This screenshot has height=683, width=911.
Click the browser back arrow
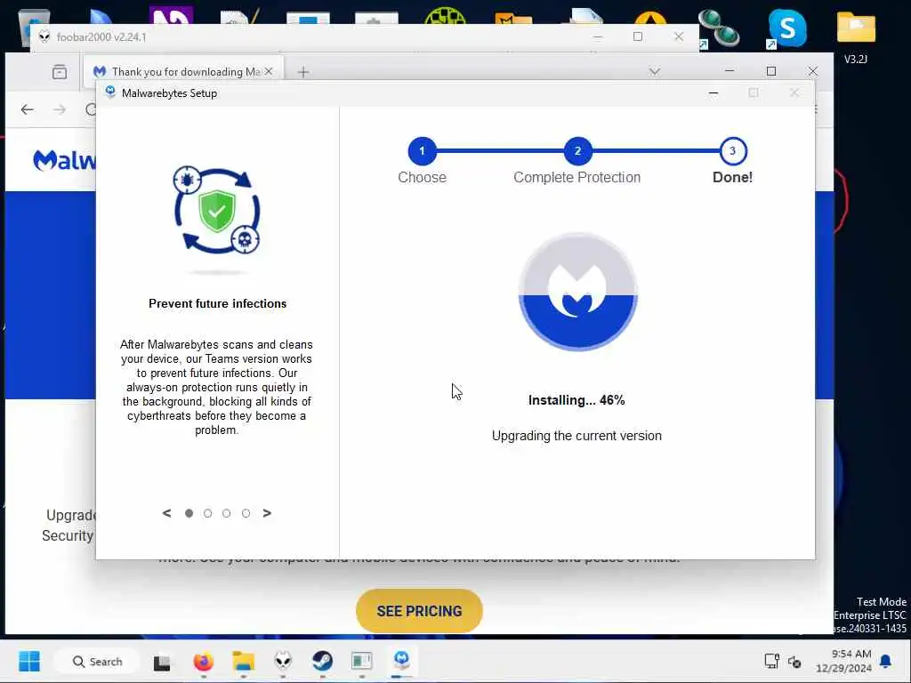(x=28, y=109)
